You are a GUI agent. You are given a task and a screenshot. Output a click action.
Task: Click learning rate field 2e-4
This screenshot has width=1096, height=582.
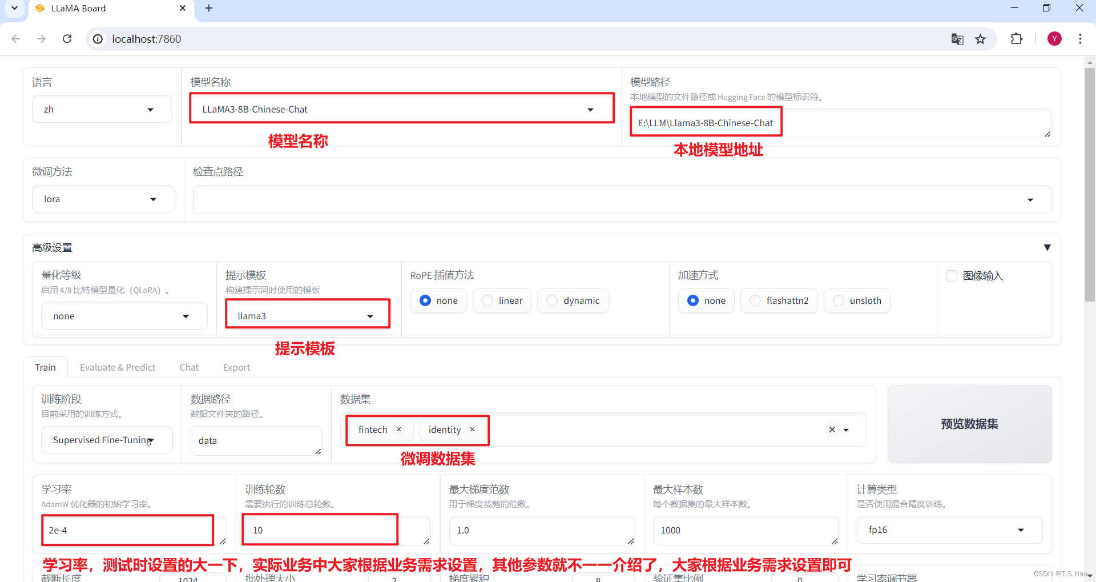point(134,530)
